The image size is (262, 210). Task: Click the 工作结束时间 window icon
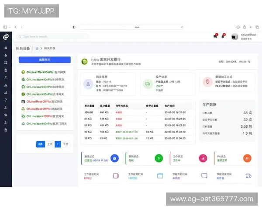[x=160, y=176]
